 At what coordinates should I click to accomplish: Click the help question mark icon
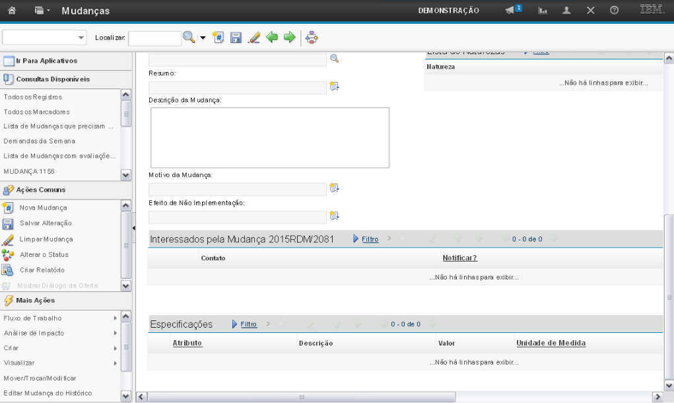[613, 11]
